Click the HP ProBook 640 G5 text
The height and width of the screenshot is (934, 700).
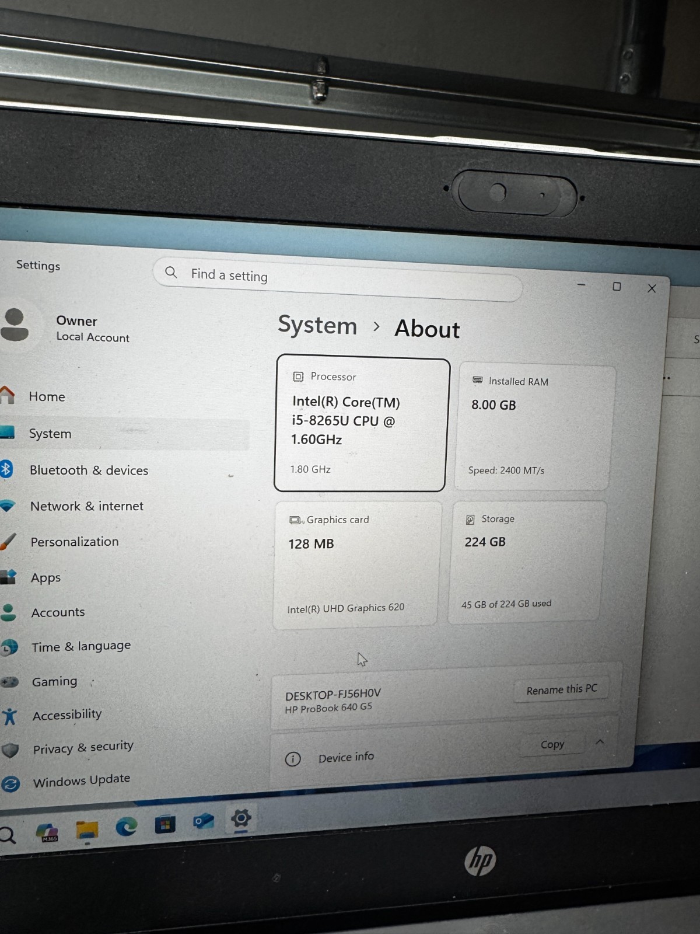tap(328, 708)
